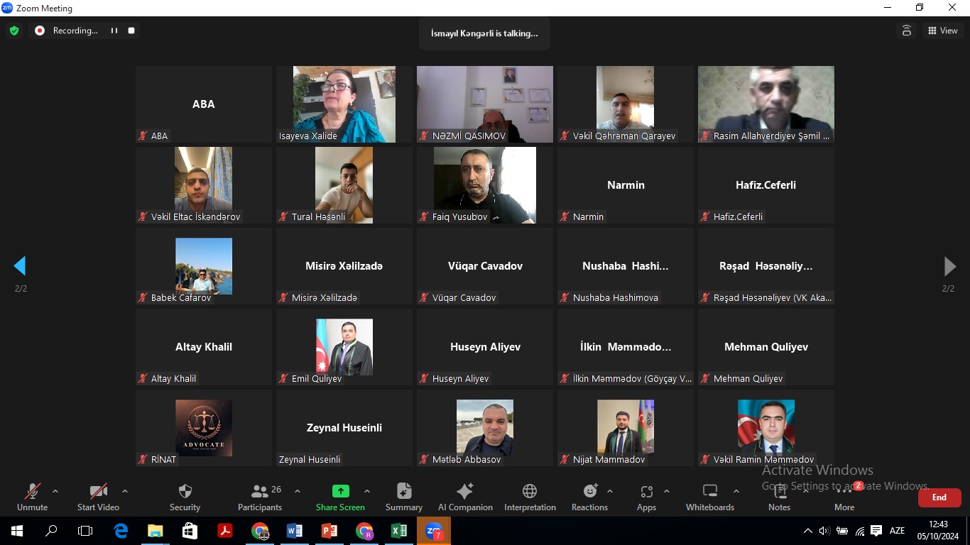Open Microsoft Edge from taskbar
Image resolution: width=970 pixels, height=545 pixels.
pos(121,531)
